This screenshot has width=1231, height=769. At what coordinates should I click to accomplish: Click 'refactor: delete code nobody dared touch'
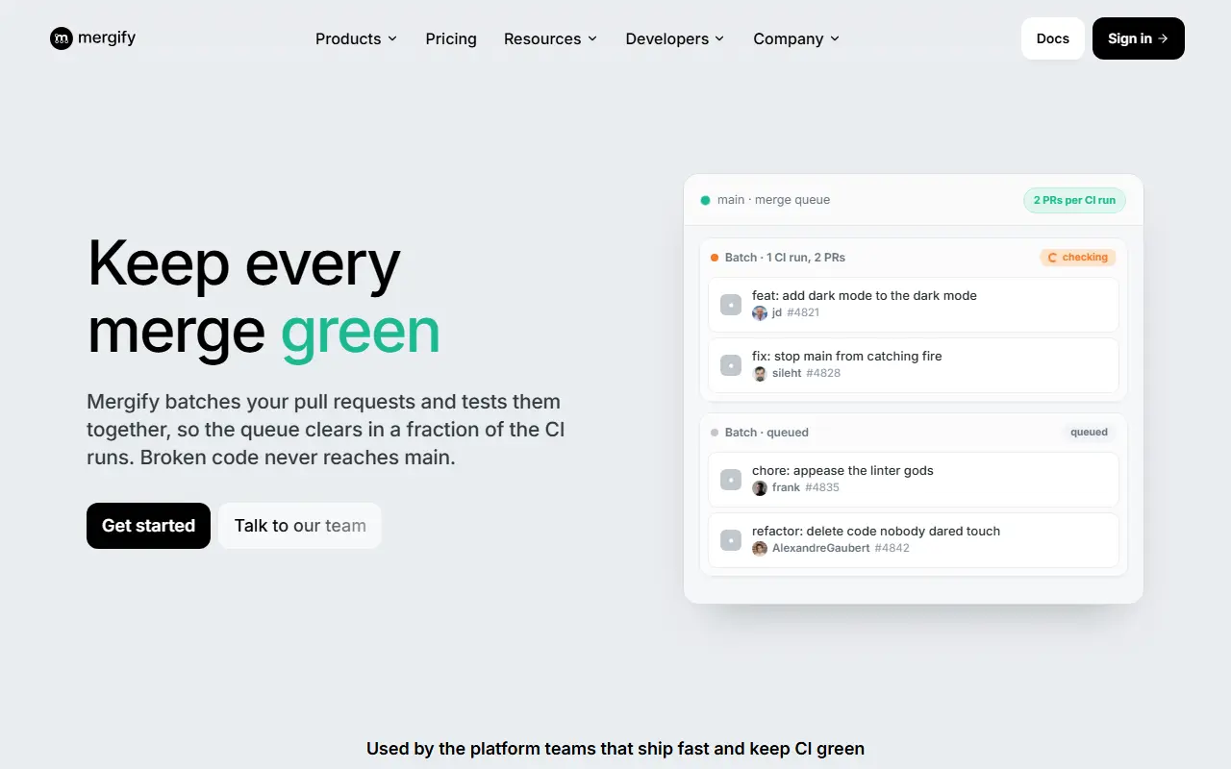876,532
